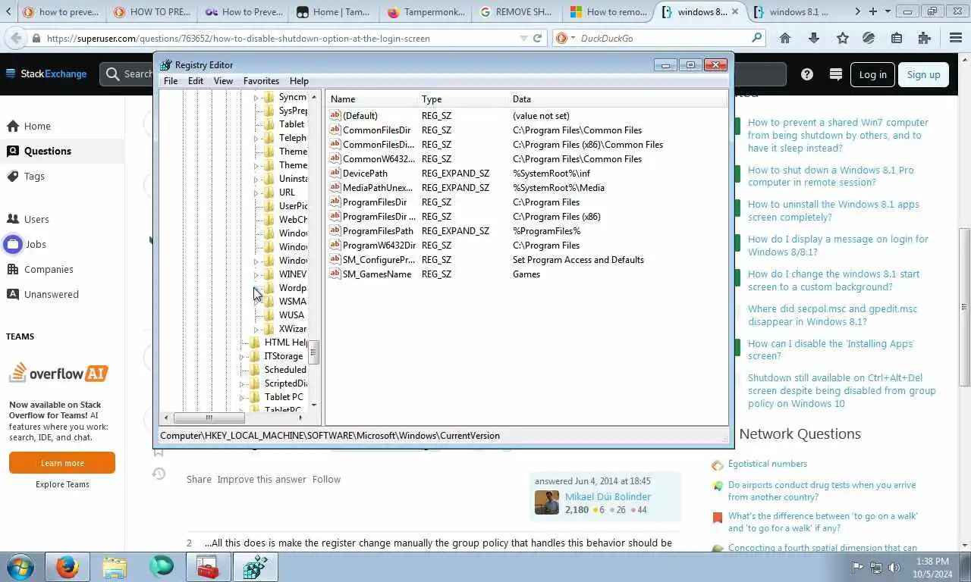Click the volume speaker tray icon
The height and width of the screenshot is (582, 971).
(895, 567)
